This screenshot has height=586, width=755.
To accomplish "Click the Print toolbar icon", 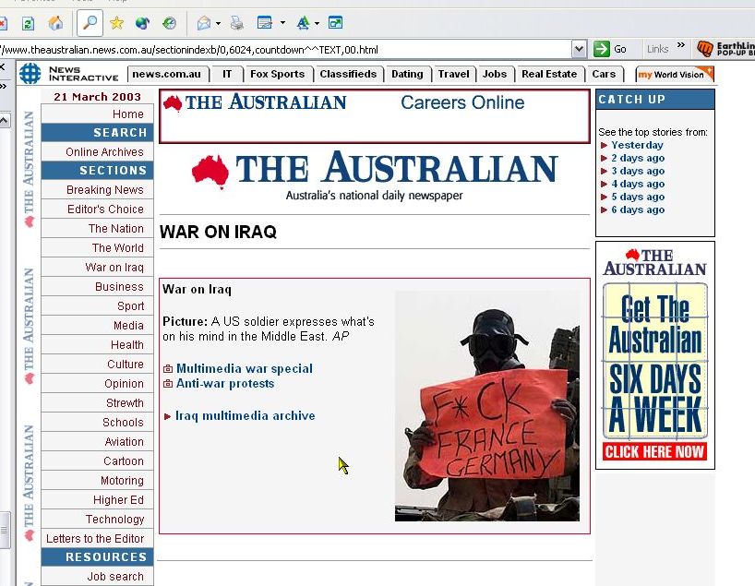I will (x=237, y=23).
